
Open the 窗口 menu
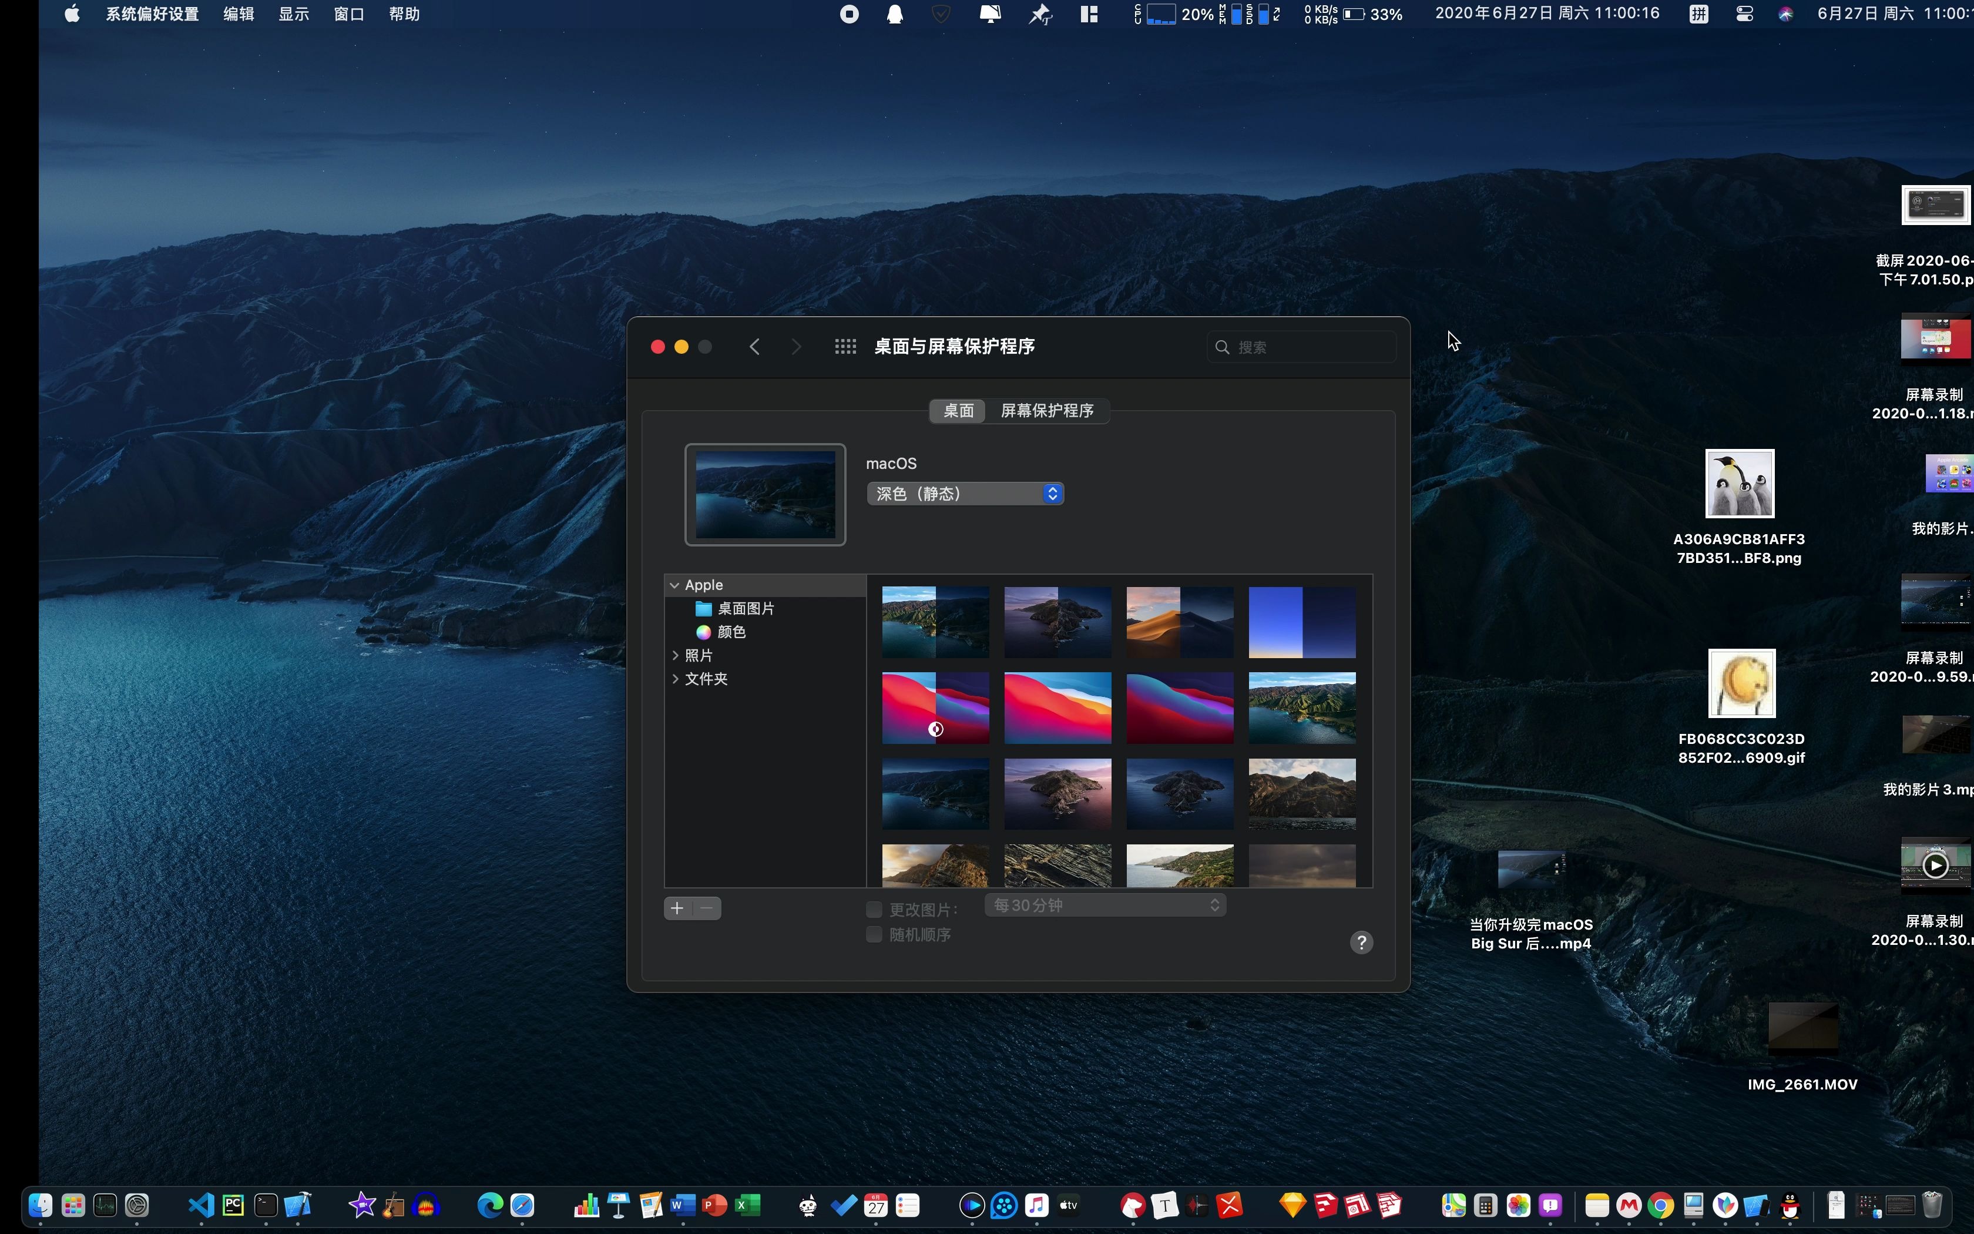[349, 14]
